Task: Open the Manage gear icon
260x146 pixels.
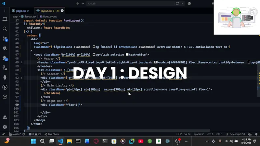Action: [x=5, y=127]
